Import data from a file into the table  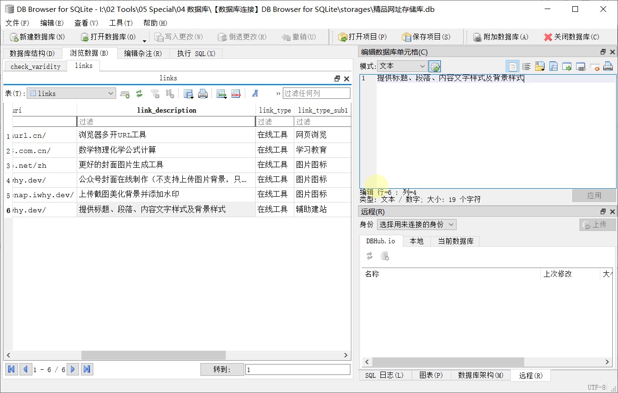click(220, 93)
